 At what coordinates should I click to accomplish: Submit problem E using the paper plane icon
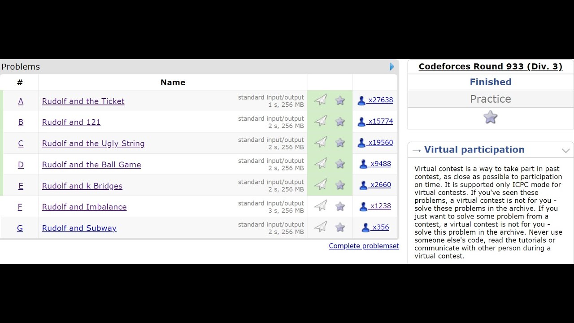click(321, 185)
